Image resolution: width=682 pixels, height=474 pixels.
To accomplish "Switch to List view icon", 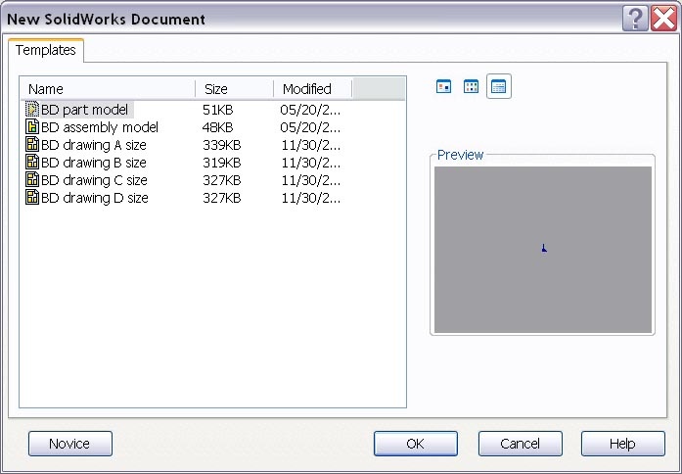I will point(471,86).
